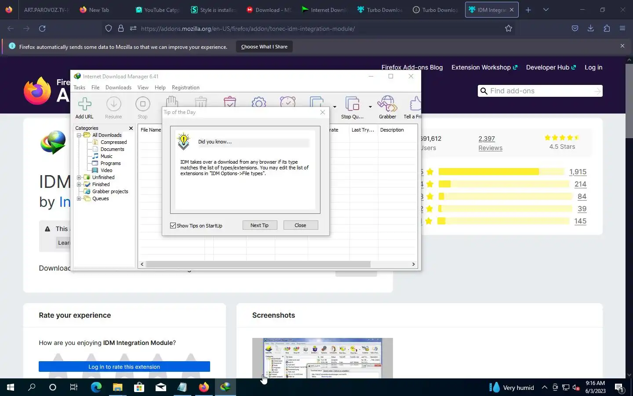633x396 pixels.
Task: Show hidden system tray icons
Action: coord(544,387)
